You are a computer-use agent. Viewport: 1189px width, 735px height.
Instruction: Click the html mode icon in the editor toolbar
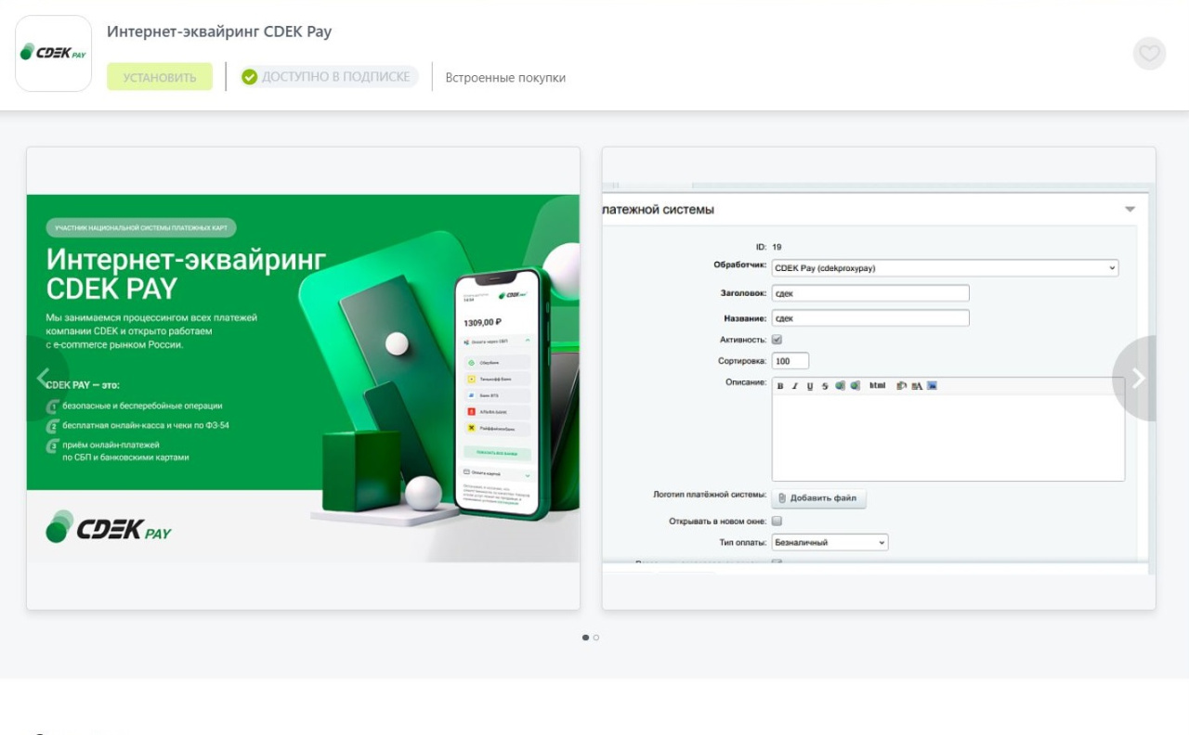tap(877, 385)
